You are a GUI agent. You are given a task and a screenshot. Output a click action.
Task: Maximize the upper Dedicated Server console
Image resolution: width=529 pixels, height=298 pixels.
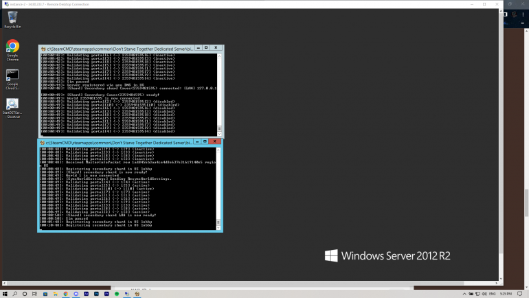click(206, 48)
